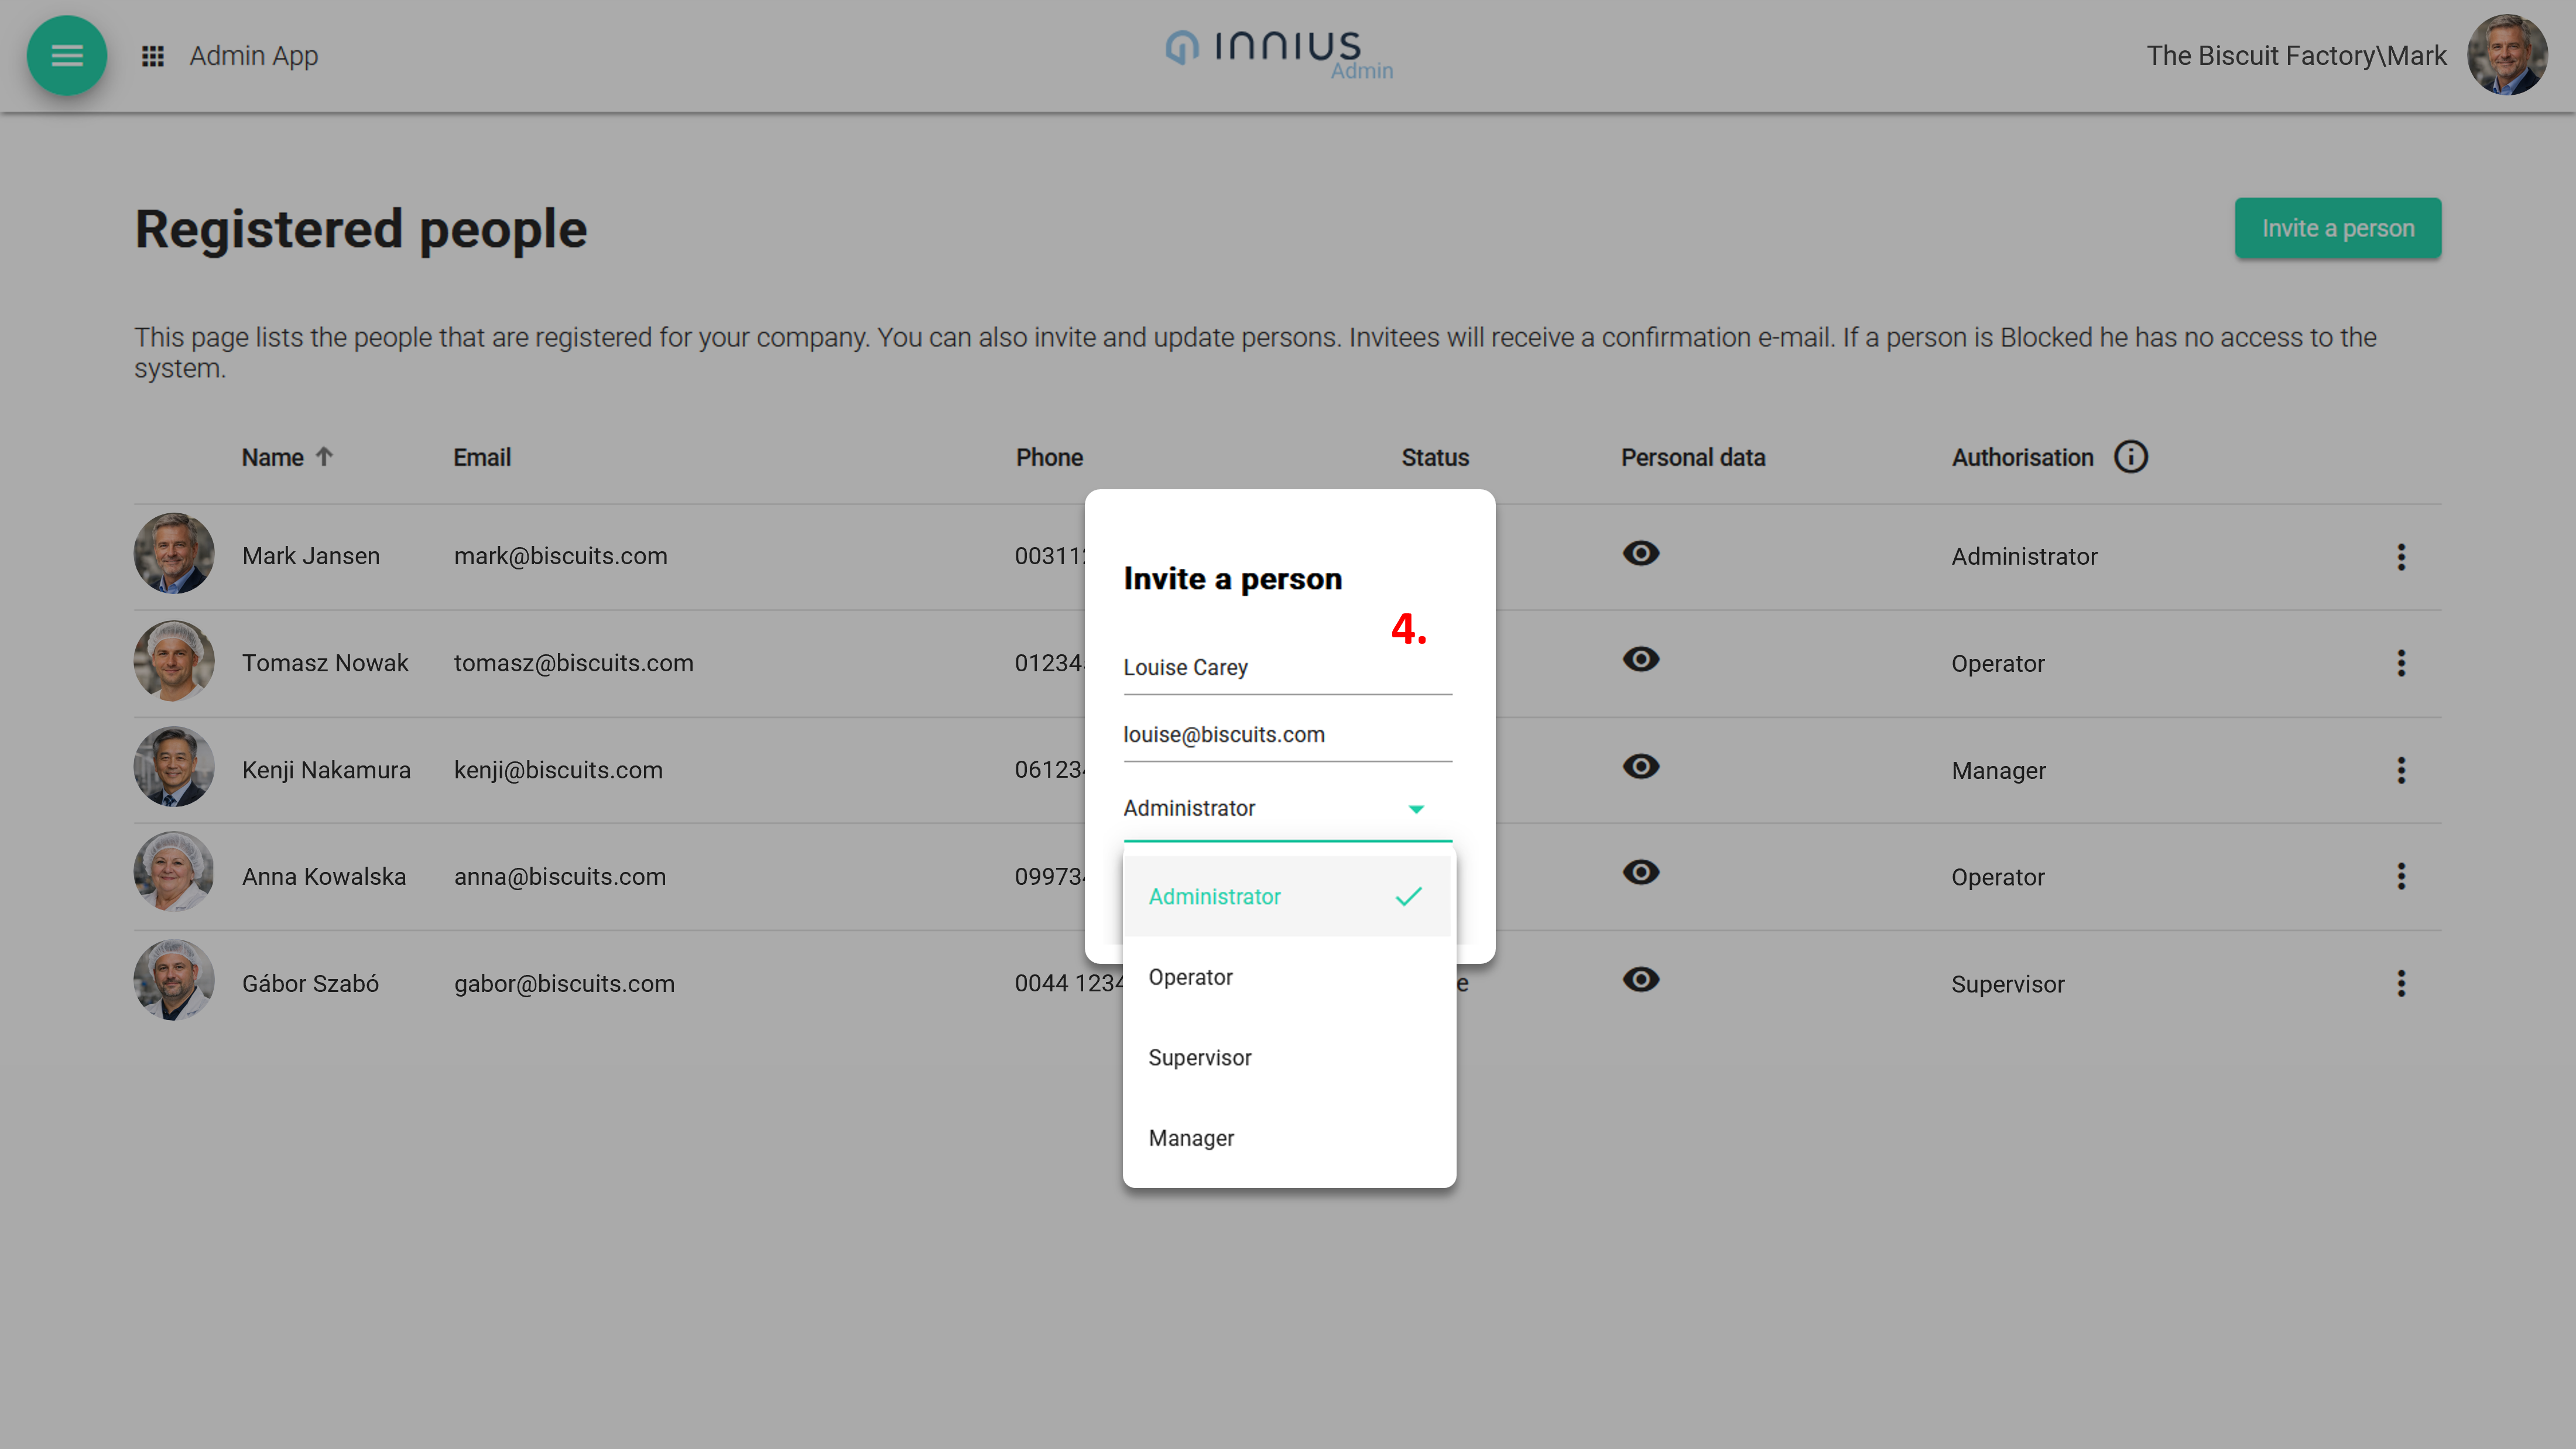
Task: Collapse the Administrator role dropdown arrow
Action: pos(1416,808)
